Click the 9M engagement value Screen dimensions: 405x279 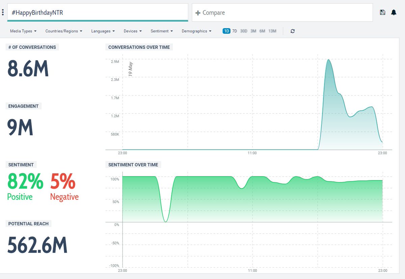pos(20,127)
